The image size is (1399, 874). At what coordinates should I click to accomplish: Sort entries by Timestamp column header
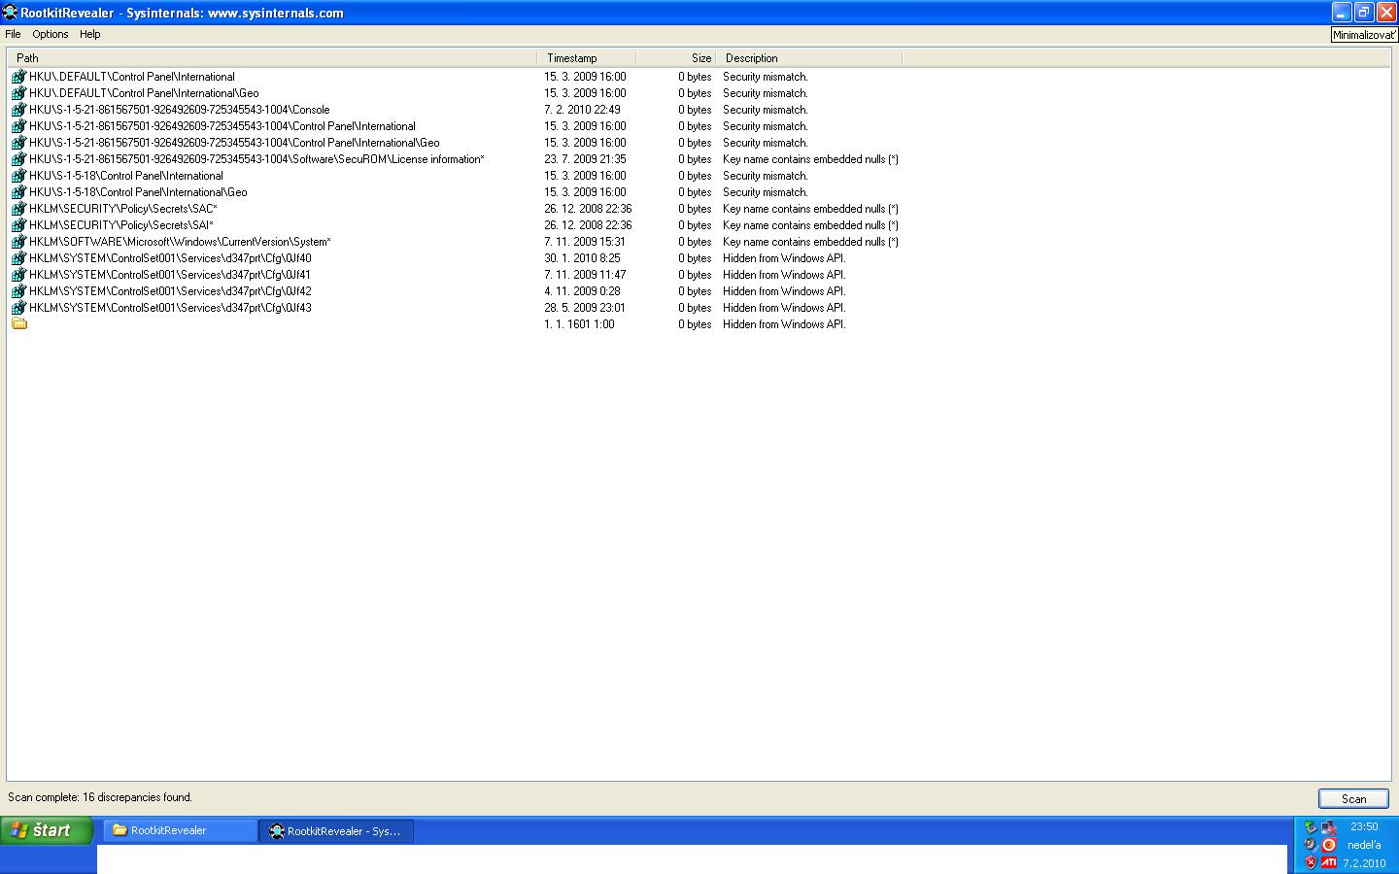pyautogui.click(x=586, y=58)
